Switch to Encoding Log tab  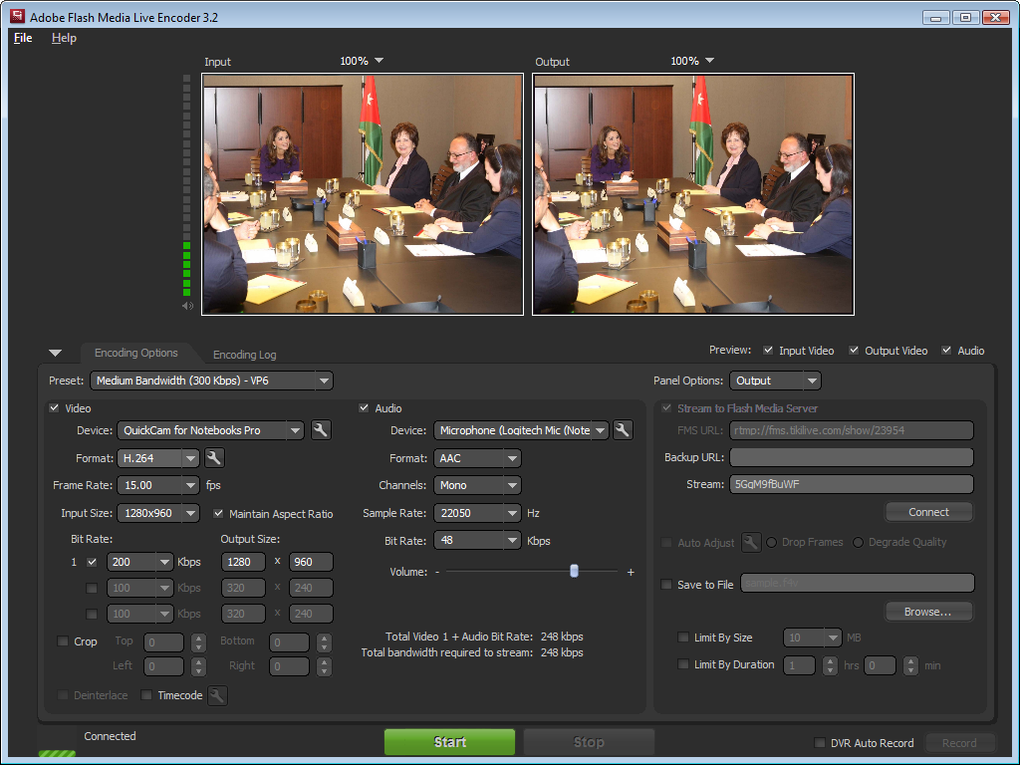(245, 355)
